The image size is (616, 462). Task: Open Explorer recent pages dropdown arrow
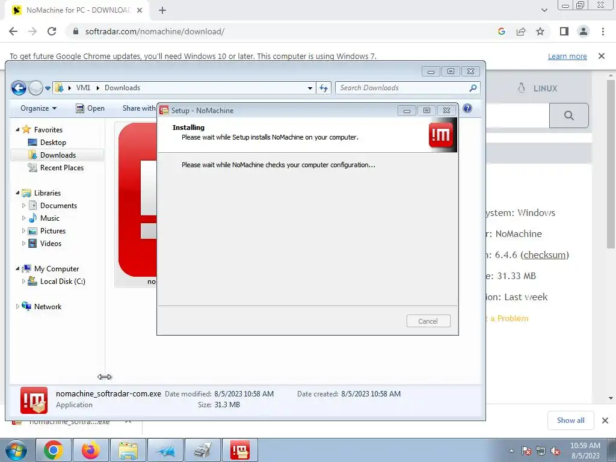point(48,88)
